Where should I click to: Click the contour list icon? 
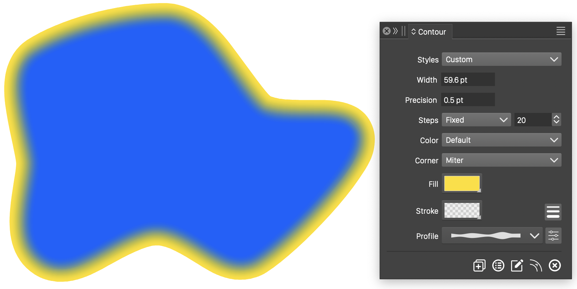click(498, 265)
